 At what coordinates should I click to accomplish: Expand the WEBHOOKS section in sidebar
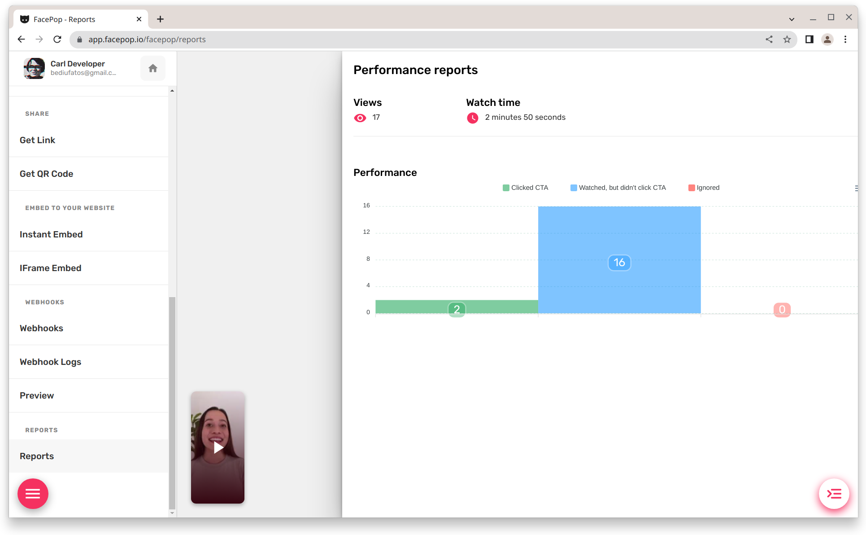click(44, 302)
